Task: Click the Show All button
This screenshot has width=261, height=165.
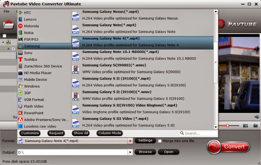Action: pos(81,133)
